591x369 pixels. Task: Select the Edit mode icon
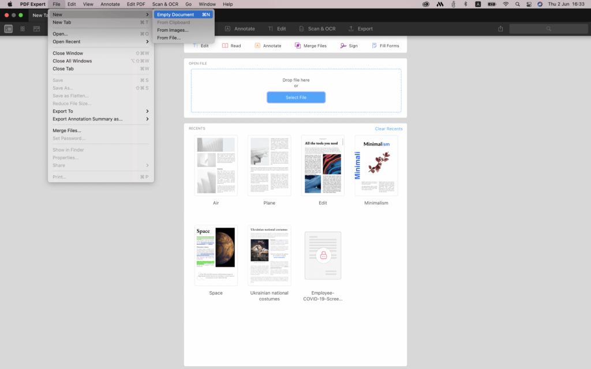click(x=199, y=45)
